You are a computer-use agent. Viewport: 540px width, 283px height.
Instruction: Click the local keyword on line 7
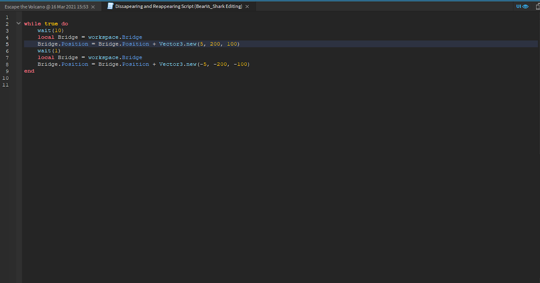(x=46, y=57)
